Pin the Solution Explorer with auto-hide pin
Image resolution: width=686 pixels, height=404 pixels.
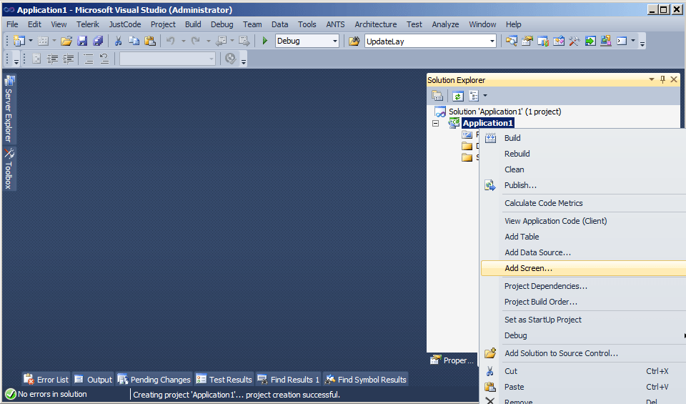[662, 79]
